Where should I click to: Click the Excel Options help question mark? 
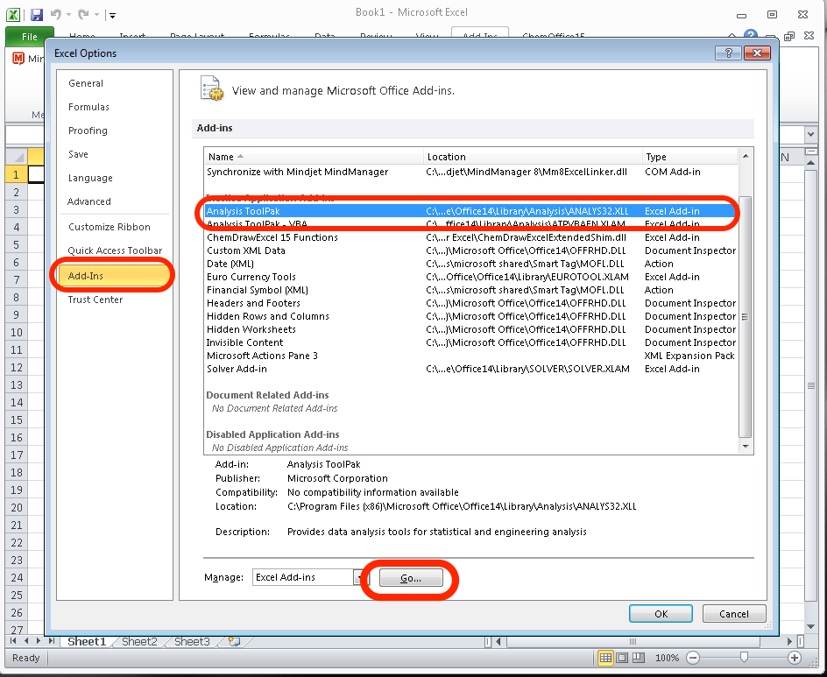728,53
